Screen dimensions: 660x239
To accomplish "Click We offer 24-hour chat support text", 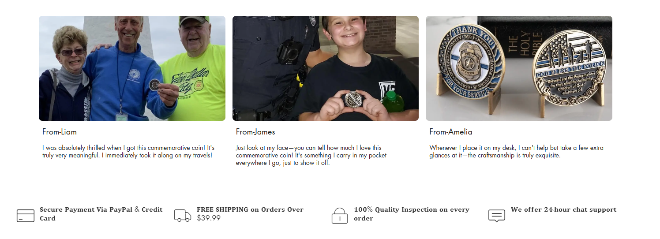I will pyautogui.click(x=563, y=209).
